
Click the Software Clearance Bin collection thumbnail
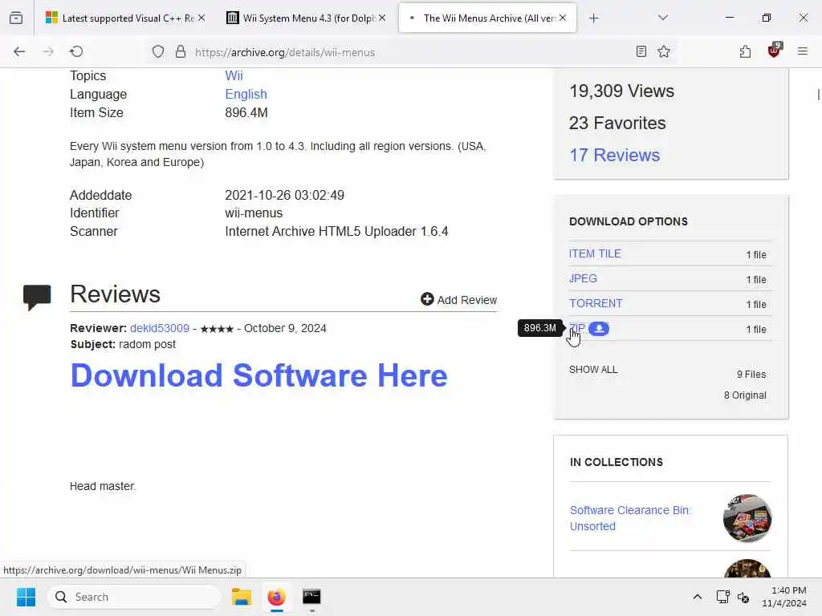[x=747, y=517]
